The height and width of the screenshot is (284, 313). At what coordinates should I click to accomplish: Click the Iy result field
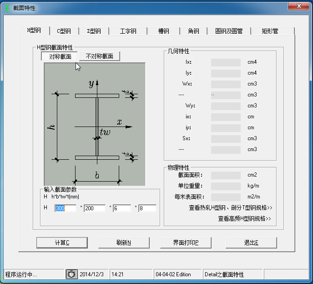[226, 73]
